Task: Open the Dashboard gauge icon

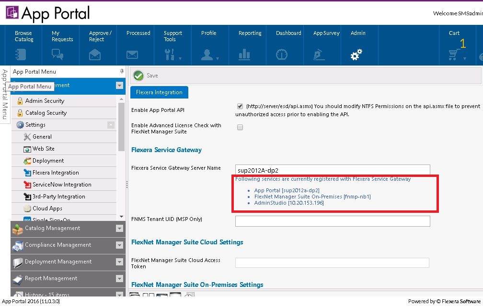Action: pyautogui.click(x=282, y=55)
